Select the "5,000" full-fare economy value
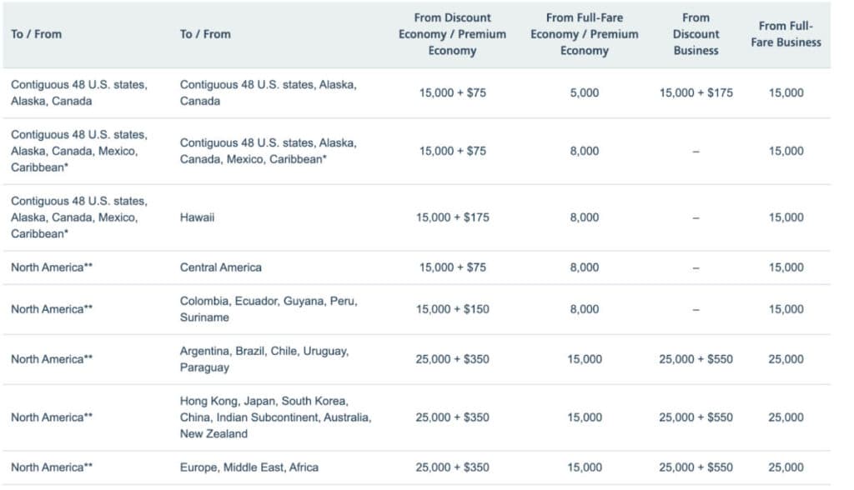Screen dimensions: 854x490 [584, 92]
